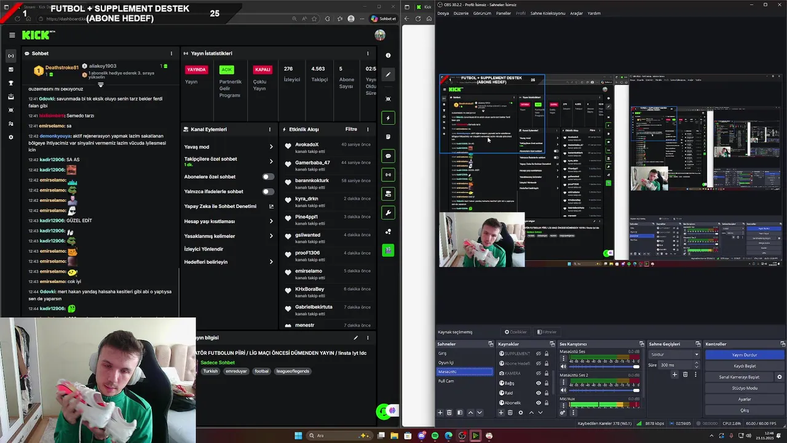The image size is (787, 443).
Task: Add a new source in OBS Kaynaklar
Action: pos(501,413)
